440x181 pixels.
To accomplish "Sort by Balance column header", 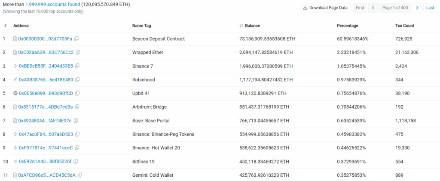I will point(252,26).
